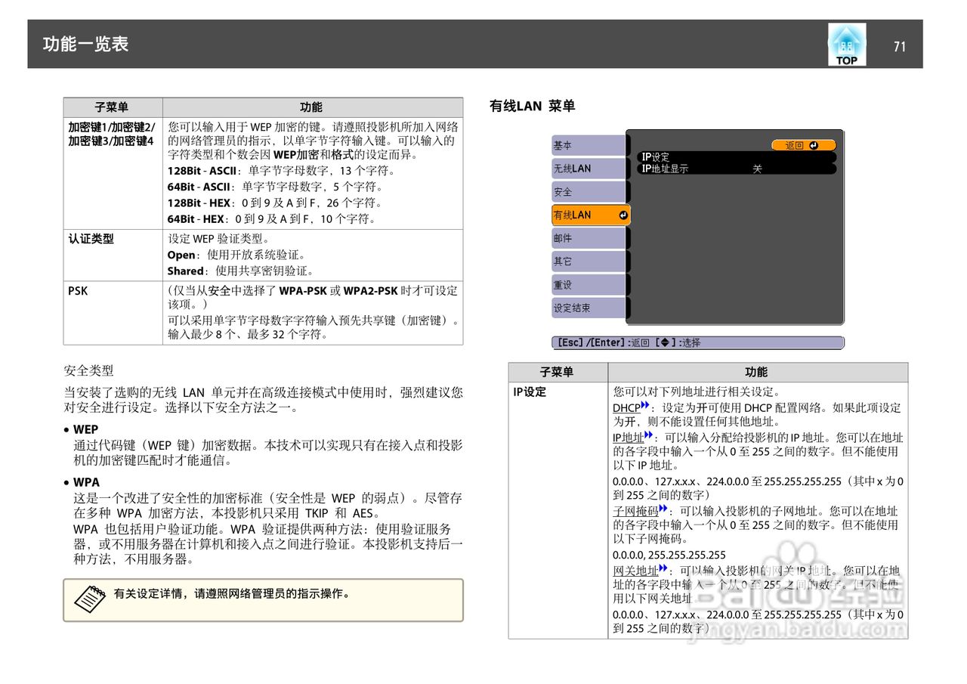Select the 其它 menu tab
This screenshot has height=684, width=967.
(589, 262)
